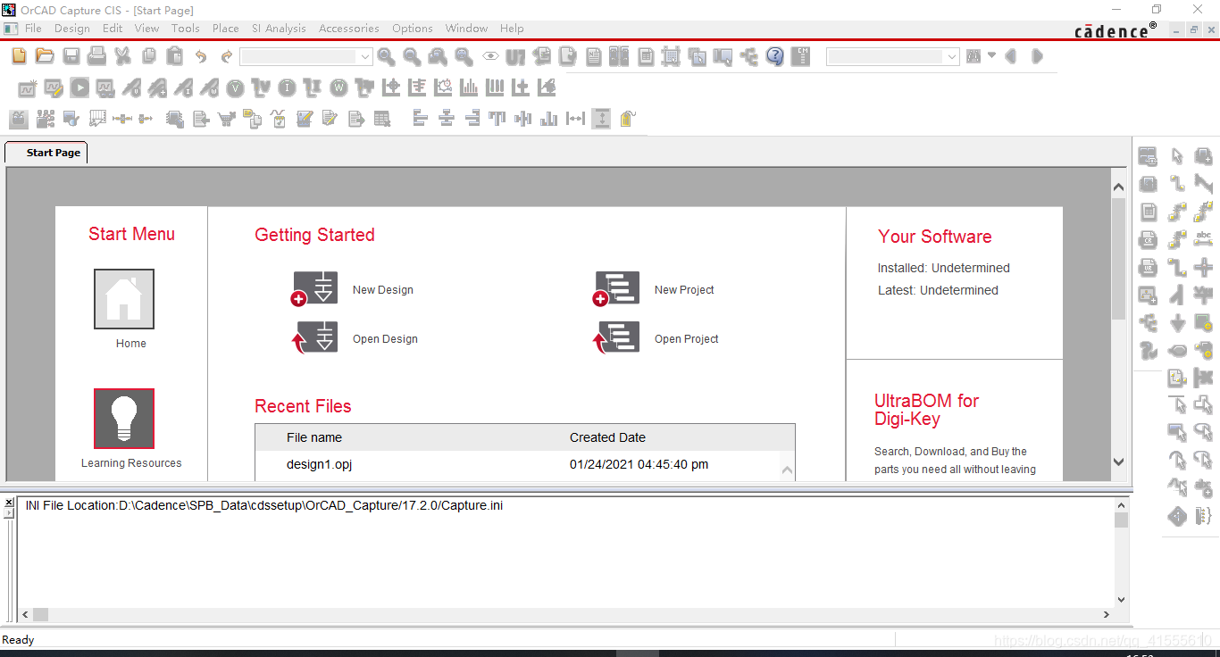The width and height of the screenshot is (1220, 657).
Task: Expand the binoculars search options arrow
Action: pyautogui.click(x=991, y=56)
